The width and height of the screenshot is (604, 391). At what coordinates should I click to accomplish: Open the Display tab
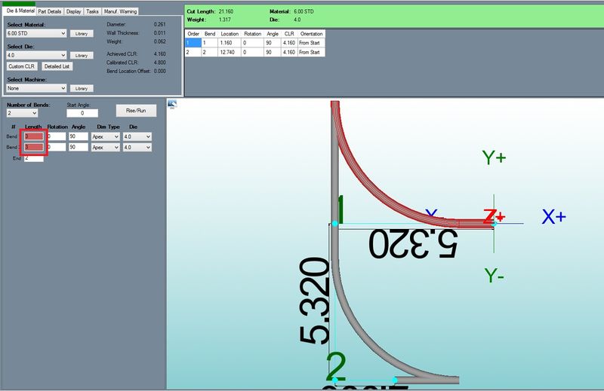pyautogui.click(x=73, y=12)
